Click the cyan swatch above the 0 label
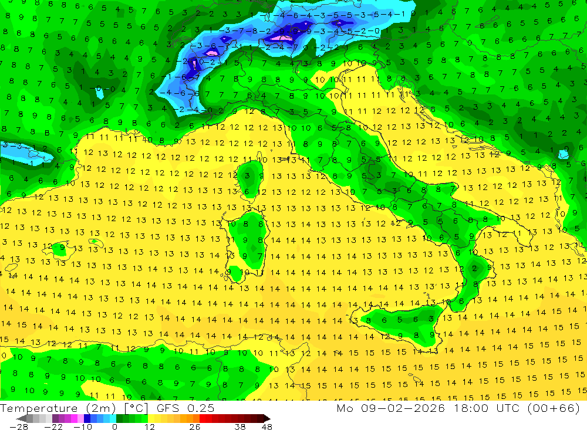The width and height of the screenshot is (587, 430). coord(113,418)
